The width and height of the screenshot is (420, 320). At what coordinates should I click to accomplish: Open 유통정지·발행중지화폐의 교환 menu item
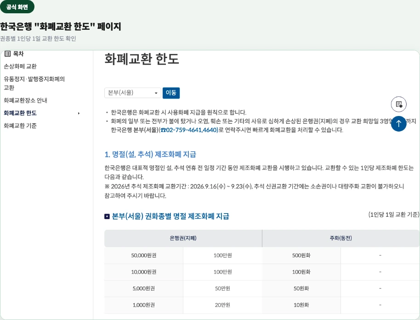click(x=34, y=83)
